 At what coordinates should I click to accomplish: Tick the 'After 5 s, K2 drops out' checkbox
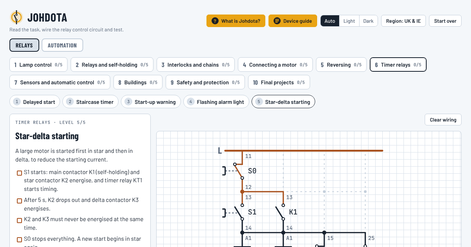(19, 201)
